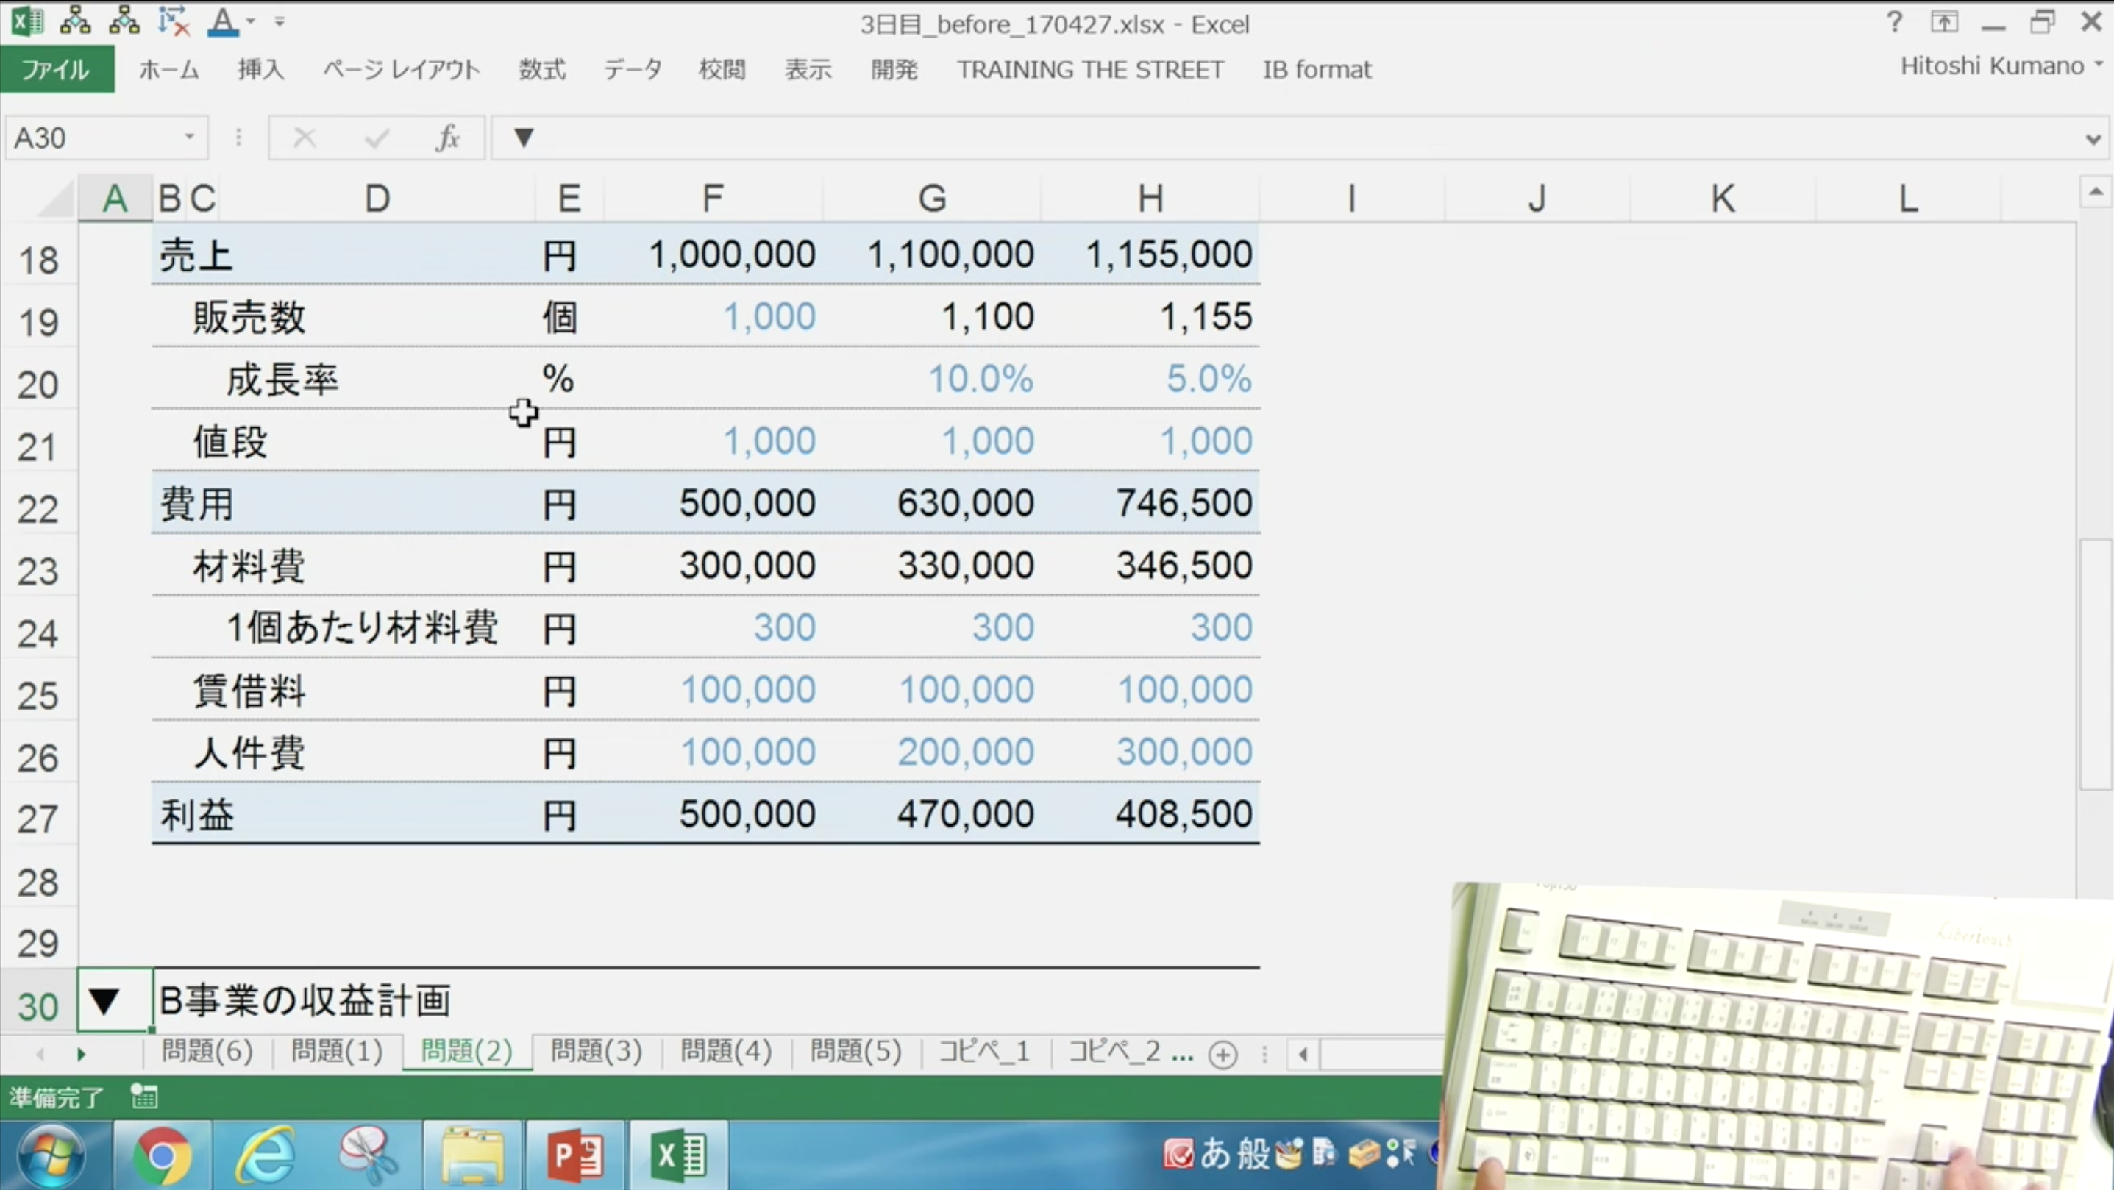The width and height of the screenshot is (2114, 1190).
Task: Select 成長率 value 10.0%
Action: [932, 380]
